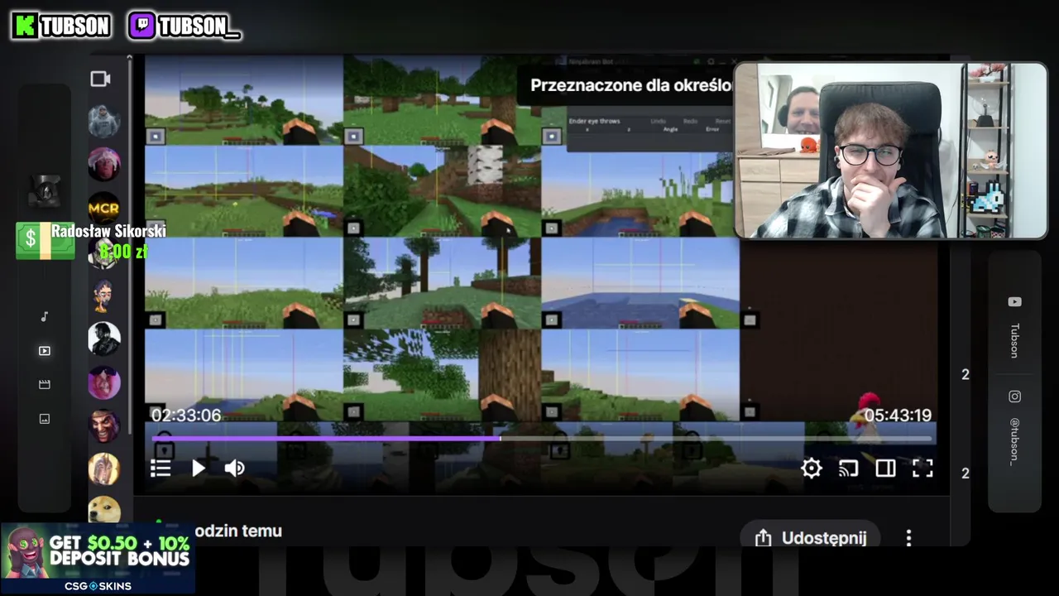The image size is (1059, 596).
Task: Open the image gallery section in left panel
Action: click(x=45, y=419)
